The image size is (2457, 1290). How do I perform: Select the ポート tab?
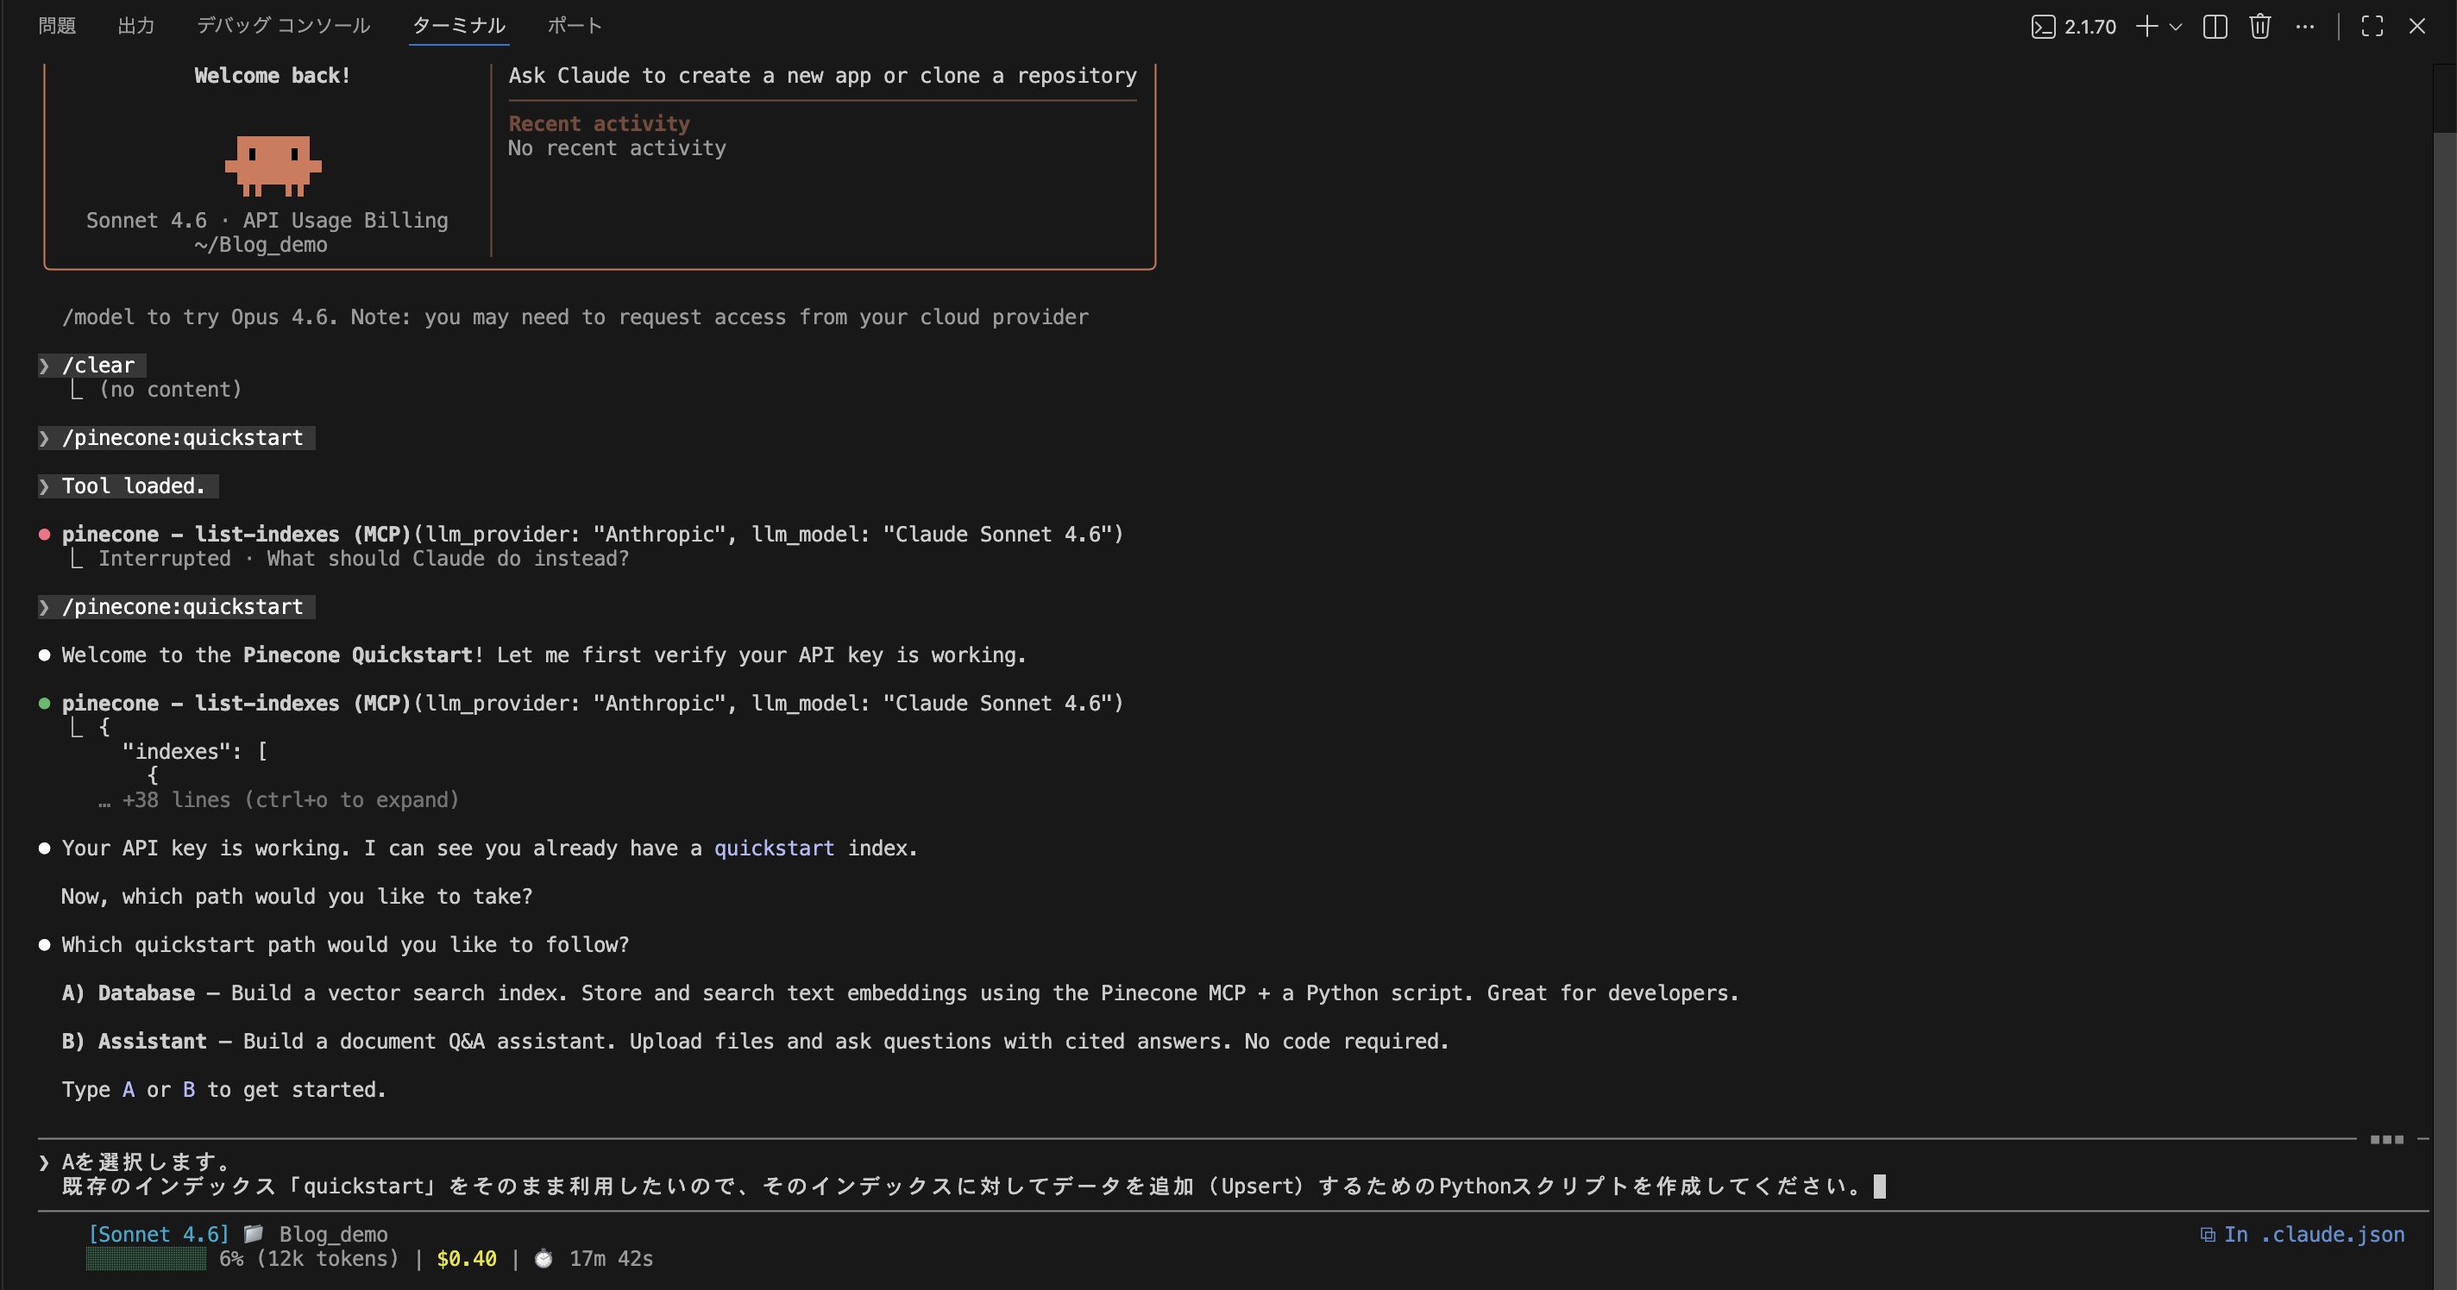[575, 26]
